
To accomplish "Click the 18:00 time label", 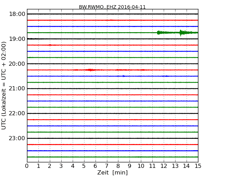I will click(17, 14).
